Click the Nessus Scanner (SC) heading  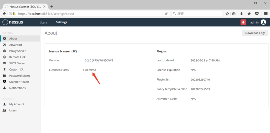coord(63,51)
